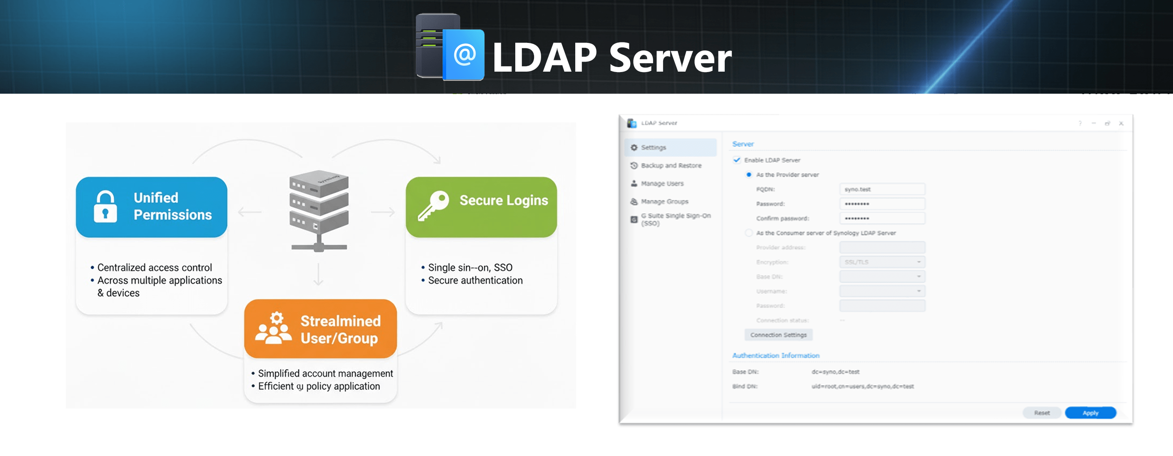Select the Settings gear icon in sidebar
This screenshot has height=456, width=1173.
634,147
